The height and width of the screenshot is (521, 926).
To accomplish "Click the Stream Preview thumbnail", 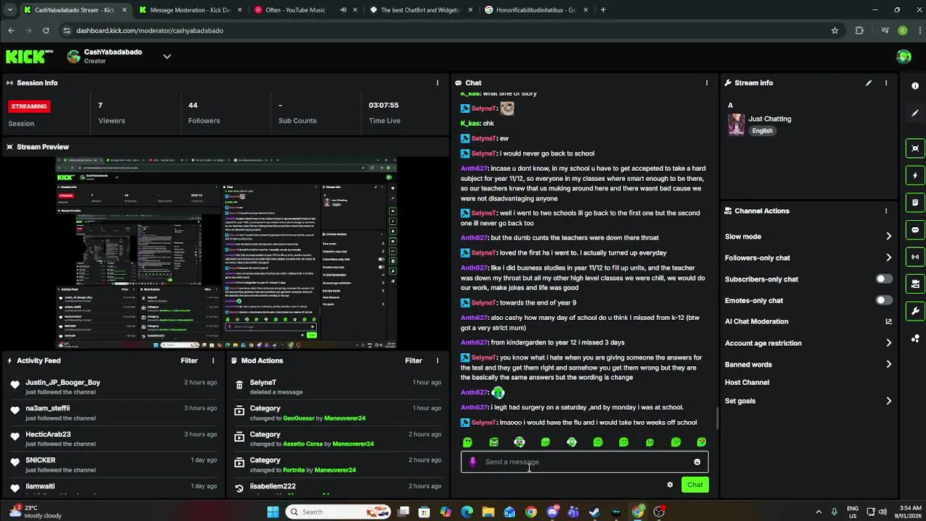I will 226,253.
